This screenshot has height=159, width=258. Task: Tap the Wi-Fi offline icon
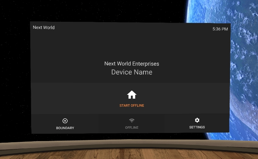pyautogui.click(x=132, y=121)
